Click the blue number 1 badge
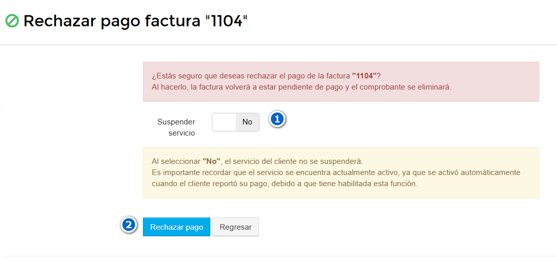This screenshot has height=261, width=557. coord(277,119)
